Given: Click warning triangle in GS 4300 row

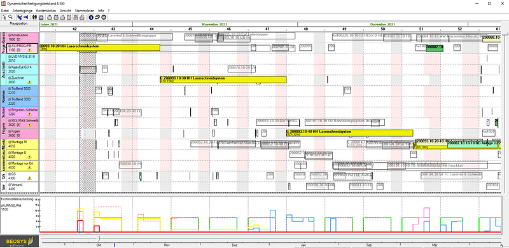Looking at the screenshot, I should [29, 178].
